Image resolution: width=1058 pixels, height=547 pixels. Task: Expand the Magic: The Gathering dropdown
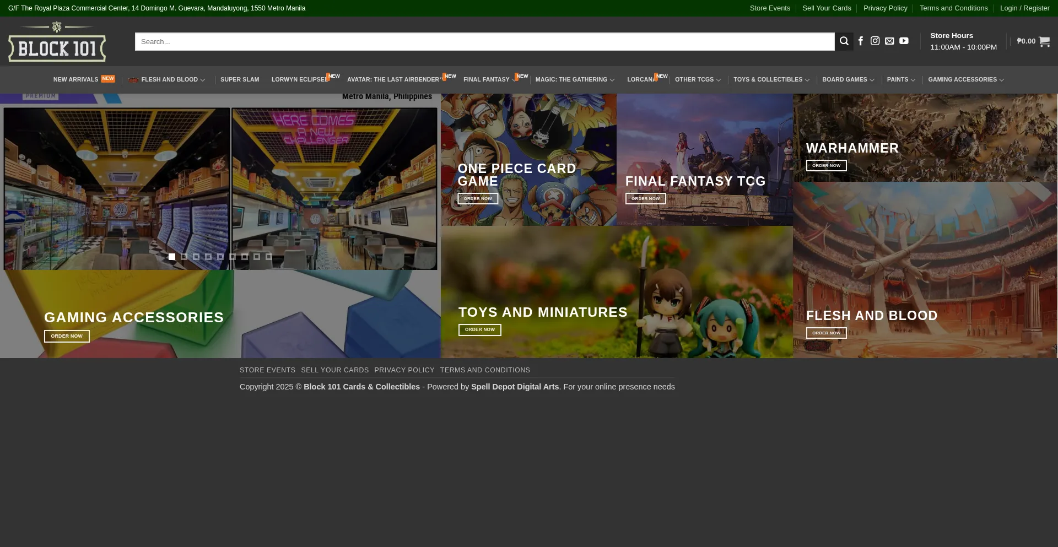[x=612, y=80]
